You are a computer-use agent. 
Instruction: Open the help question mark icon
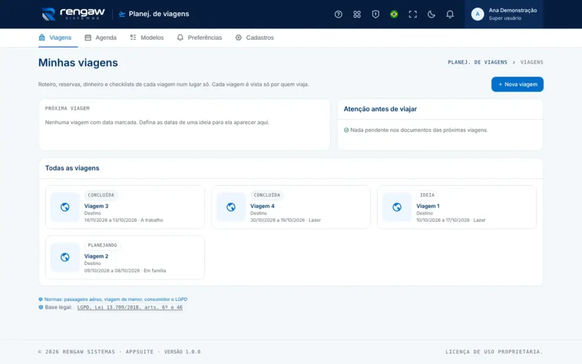coord(338,14)
